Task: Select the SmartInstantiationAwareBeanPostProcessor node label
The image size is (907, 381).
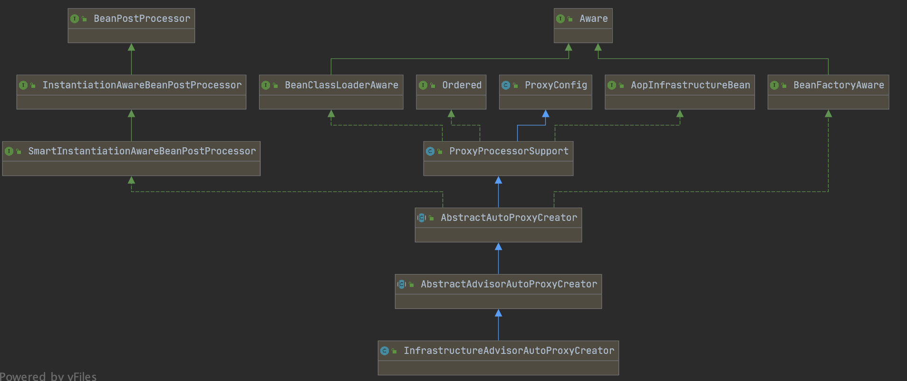Action: click(x=142, y=151)
